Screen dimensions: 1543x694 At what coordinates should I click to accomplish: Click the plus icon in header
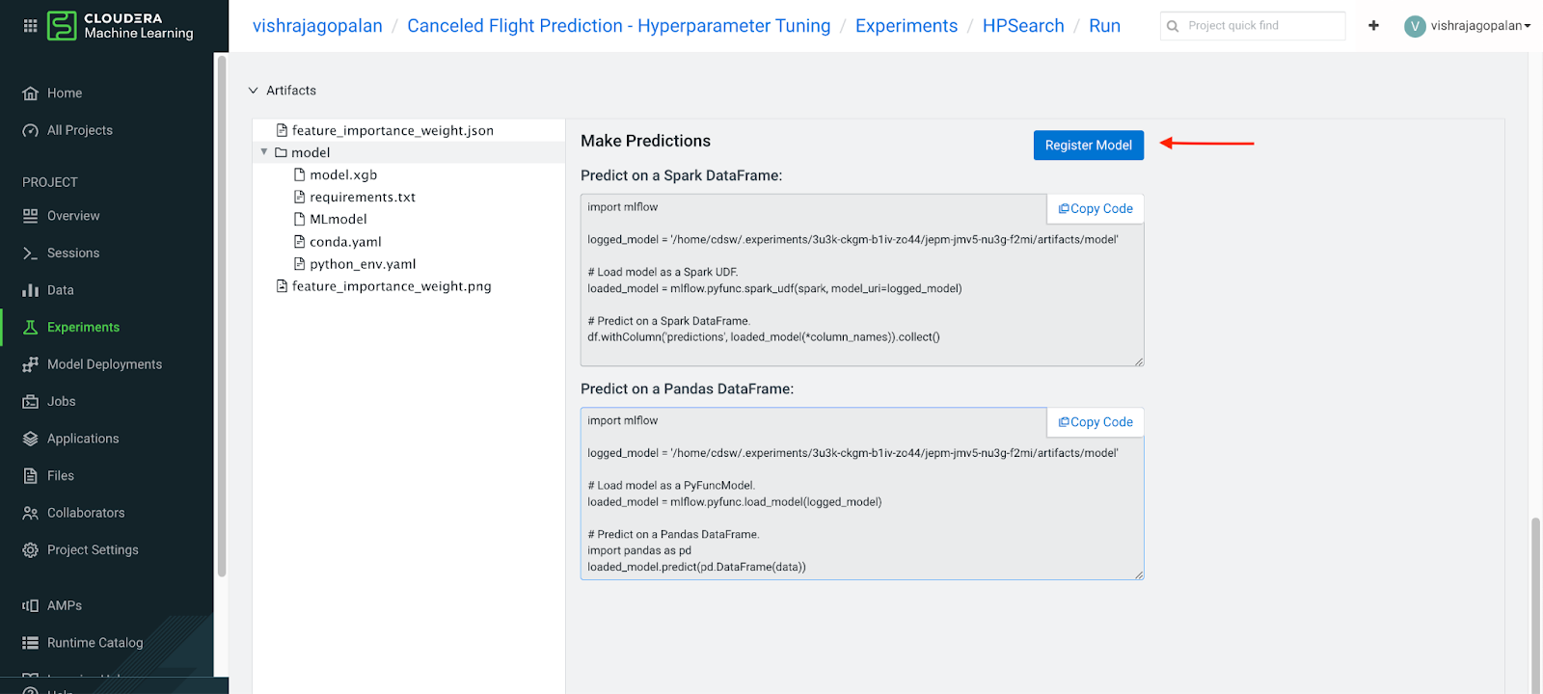[x=1373, y=26]
